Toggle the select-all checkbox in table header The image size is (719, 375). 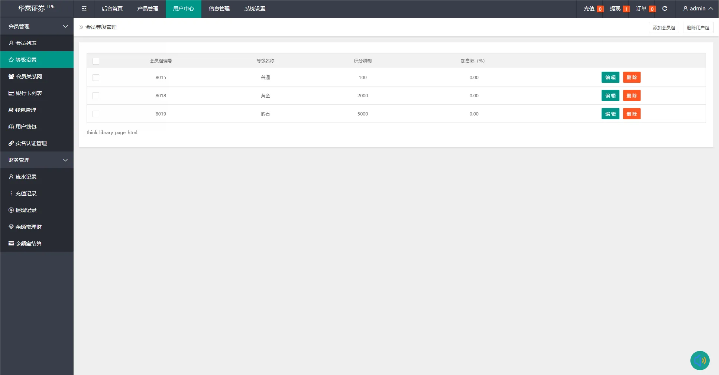96,61
